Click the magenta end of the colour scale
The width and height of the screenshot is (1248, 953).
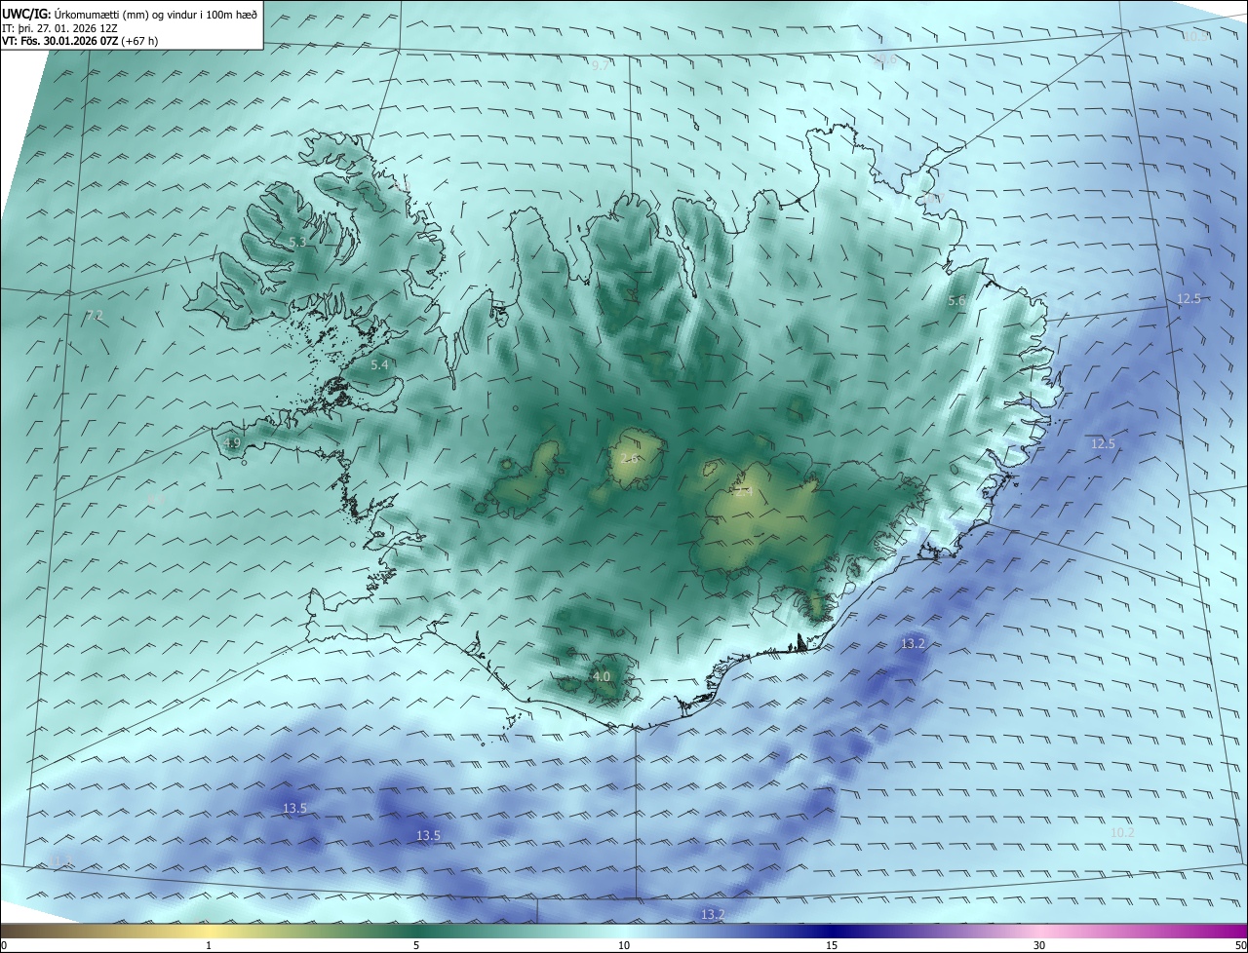point(1233,931)
